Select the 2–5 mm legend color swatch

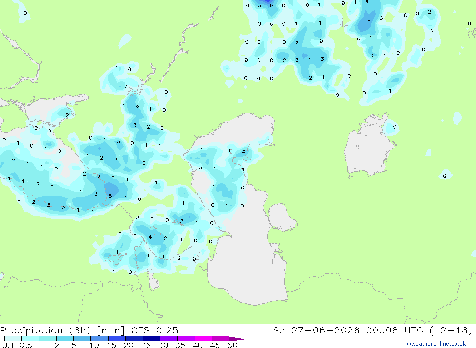point(65,339)
